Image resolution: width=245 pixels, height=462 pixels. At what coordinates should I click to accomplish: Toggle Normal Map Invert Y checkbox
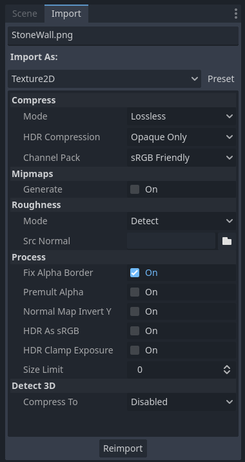click(135, 311)
